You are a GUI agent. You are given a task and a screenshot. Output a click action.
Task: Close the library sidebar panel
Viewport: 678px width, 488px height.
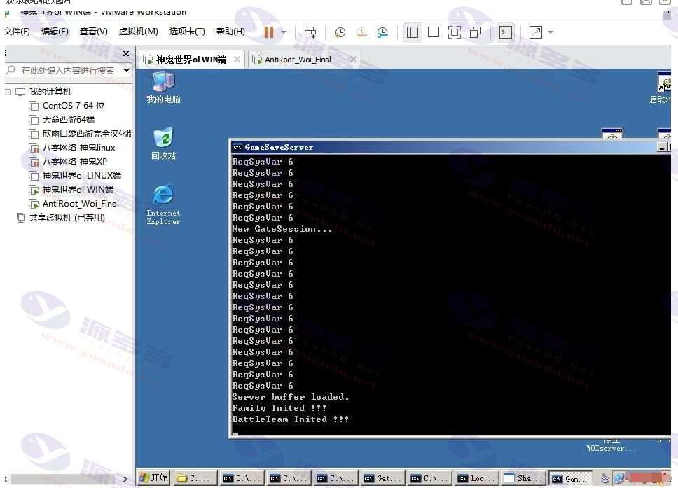click(x=126, y=54)
